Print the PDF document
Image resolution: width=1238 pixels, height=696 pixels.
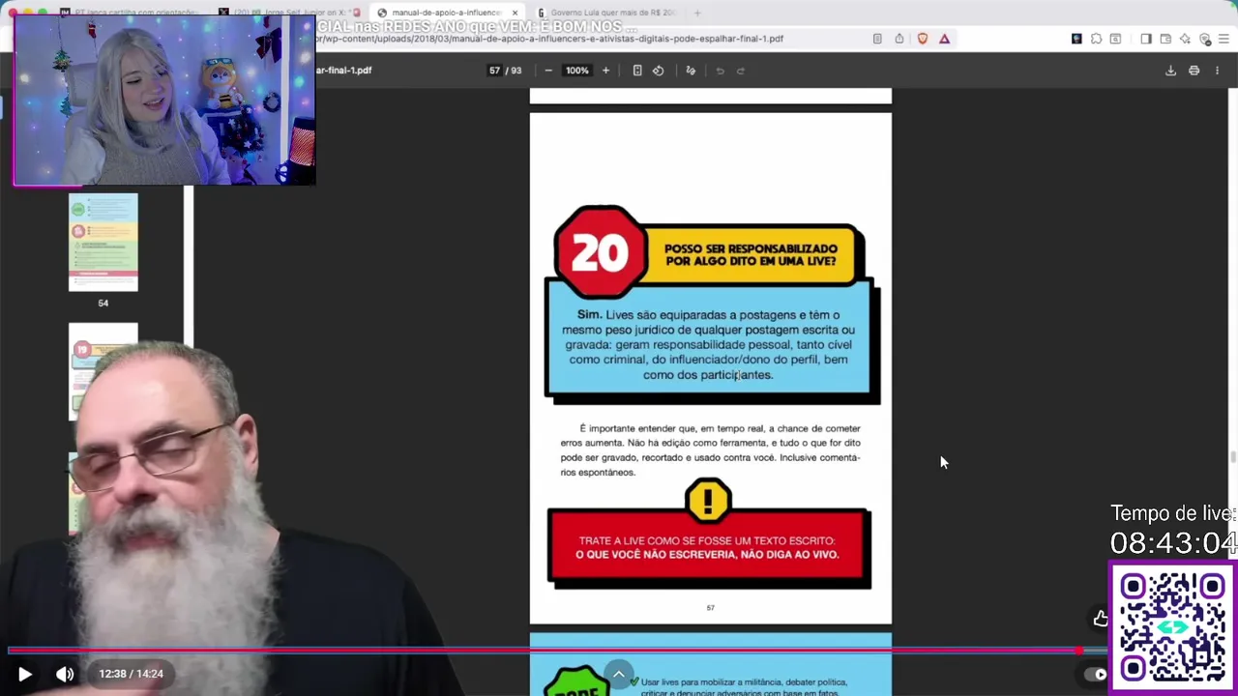[1194, 71]
